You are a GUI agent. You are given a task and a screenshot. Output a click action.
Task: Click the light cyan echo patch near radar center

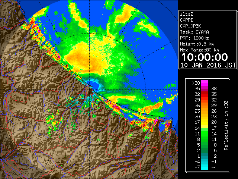pyautogui.click(x=96, y=84)
